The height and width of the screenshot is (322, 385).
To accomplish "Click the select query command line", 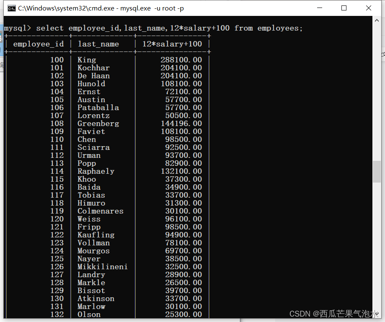I will pyautogui.click(x=153, y=28).
